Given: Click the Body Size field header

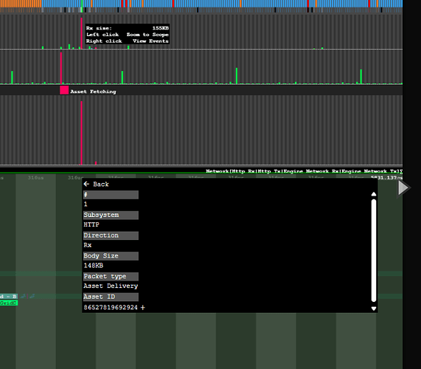Looking at the screenshot, I should 111,256.
